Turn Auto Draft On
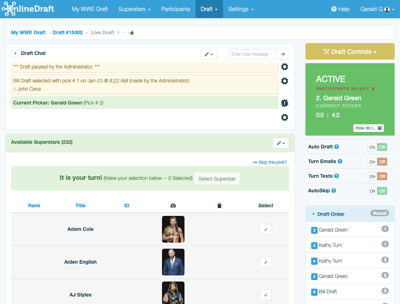400x304 pixels. (x=373, y=147)
